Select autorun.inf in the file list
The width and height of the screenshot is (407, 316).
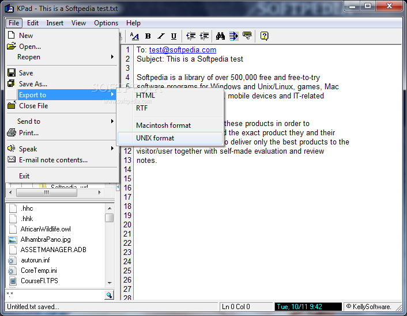tap(35, 260)
